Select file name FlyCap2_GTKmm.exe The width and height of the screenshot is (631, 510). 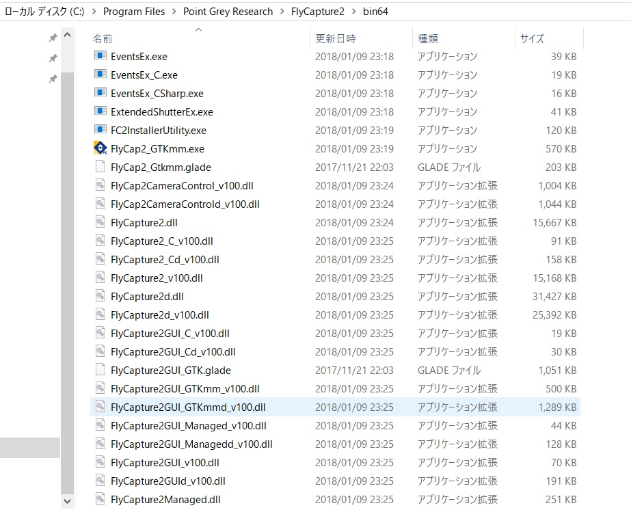157,149
